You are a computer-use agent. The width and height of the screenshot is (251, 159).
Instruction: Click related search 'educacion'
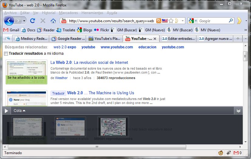coord(147,47)
